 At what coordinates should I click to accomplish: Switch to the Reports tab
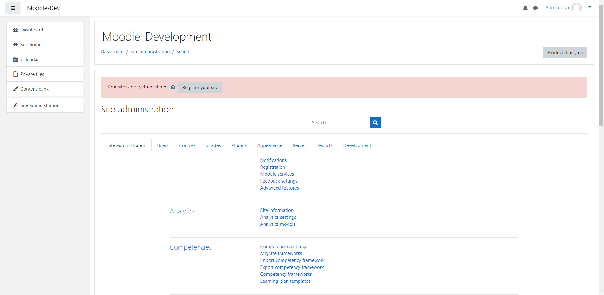click(x=324, y=145)
